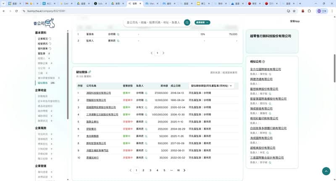The image size is (336, 181).
Task: Select 企業概況 in the sidebar menu
Action: (44, 39)
